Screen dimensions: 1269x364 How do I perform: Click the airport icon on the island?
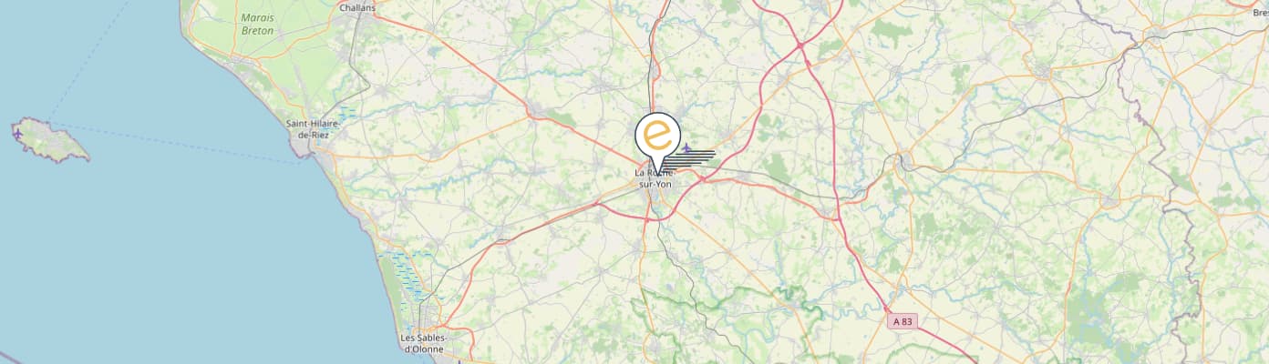click(17, 134)
